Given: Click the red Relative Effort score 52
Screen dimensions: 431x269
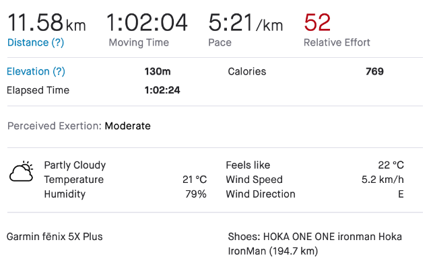Looking at the screenshot, I should coord(317,22).
